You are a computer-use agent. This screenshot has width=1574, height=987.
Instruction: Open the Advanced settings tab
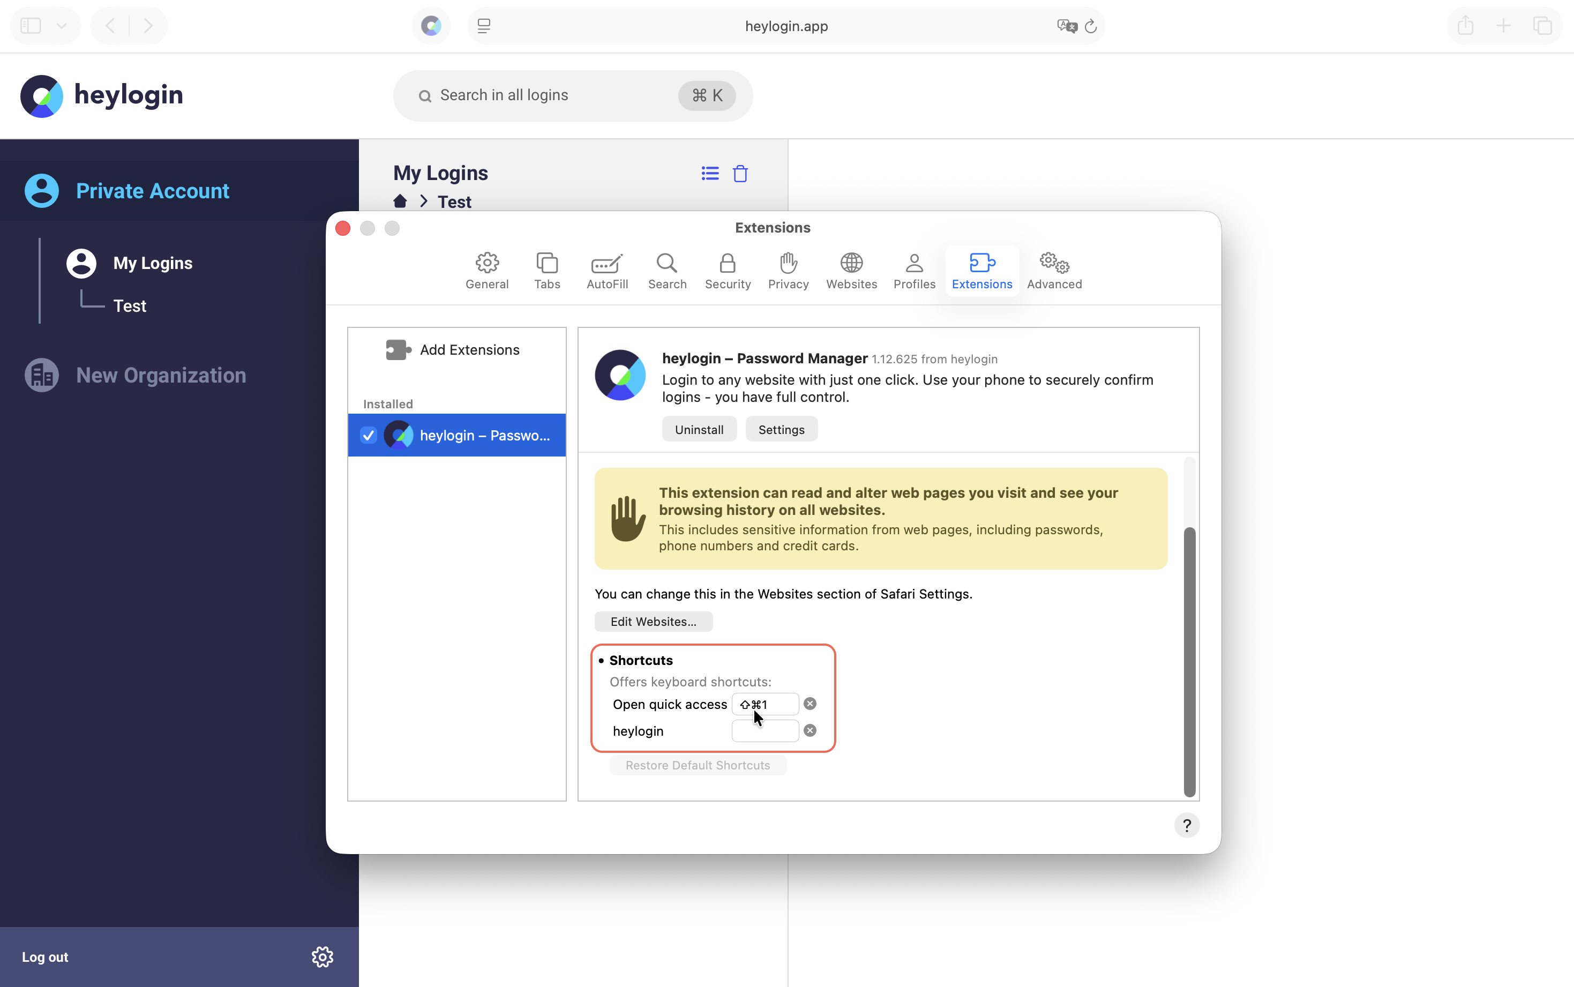[1054, 271]
